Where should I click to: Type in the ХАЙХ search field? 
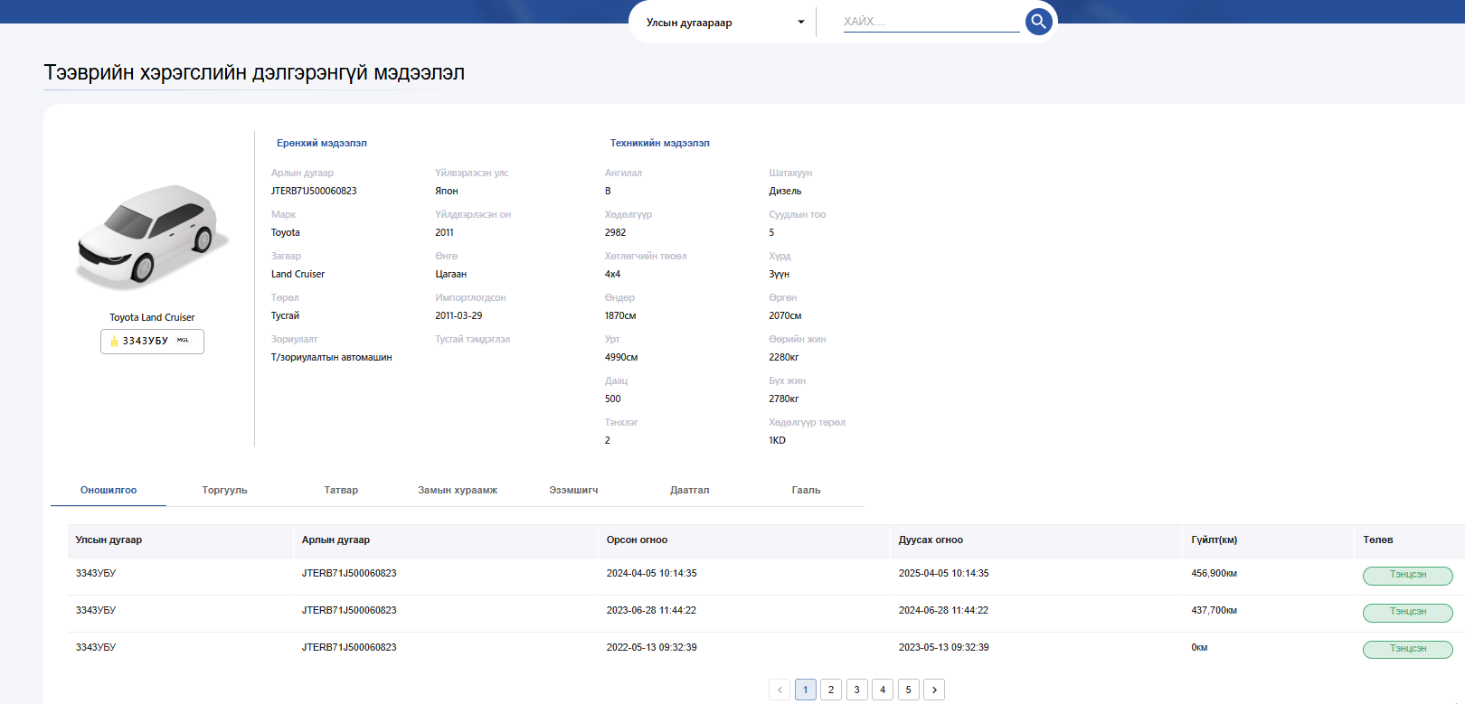click(930, 22)
